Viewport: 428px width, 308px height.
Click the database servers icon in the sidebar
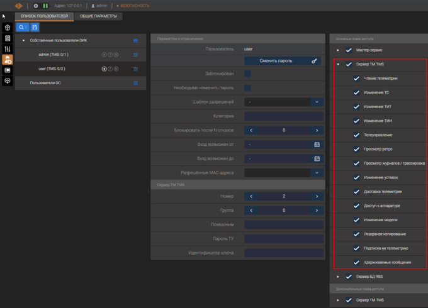tap(8, 38)
